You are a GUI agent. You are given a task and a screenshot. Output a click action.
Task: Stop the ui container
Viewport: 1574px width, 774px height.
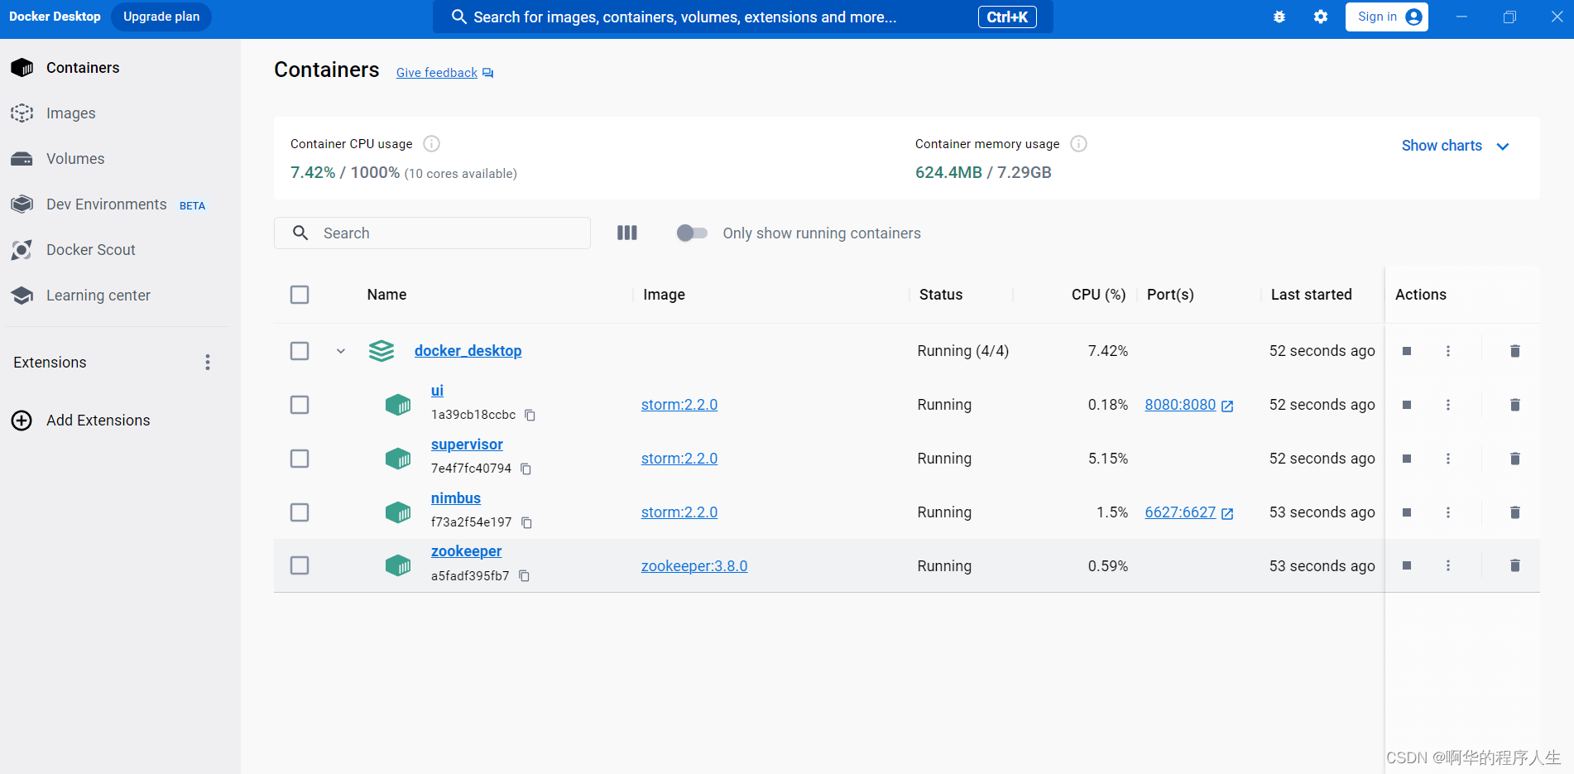pyautogui.click(x=1407, y=405)
